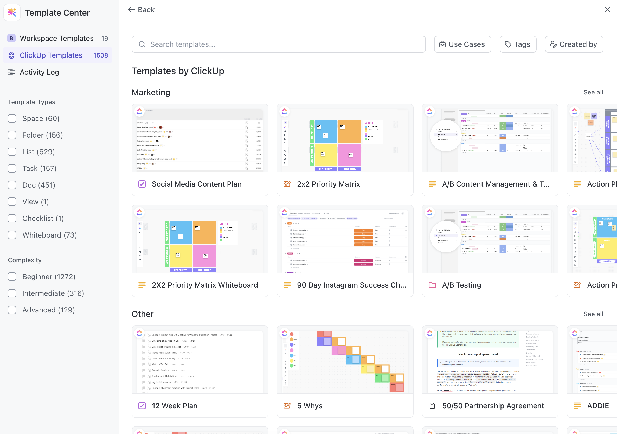Open the Use Cases filter dropdown
This screenshot has width=617, height=434.
462,44
